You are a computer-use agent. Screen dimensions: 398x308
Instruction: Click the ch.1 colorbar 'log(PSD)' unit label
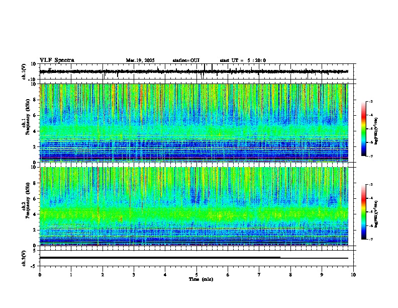coord(376,131)
